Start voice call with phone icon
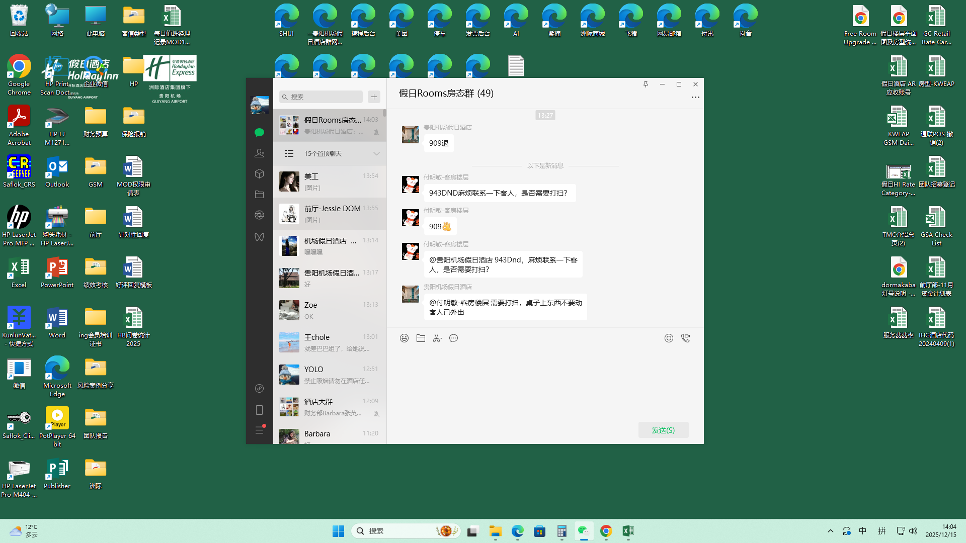The height and width of the screenshot is (543, 966). pyautogui.click(x=685, y=338)
